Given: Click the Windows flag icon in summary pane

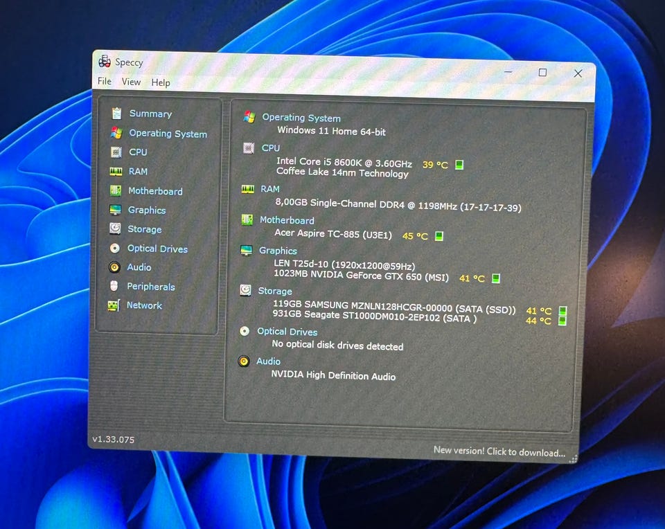Looking at the screenshot, I should pyautogui.click(x=249, y=116).
